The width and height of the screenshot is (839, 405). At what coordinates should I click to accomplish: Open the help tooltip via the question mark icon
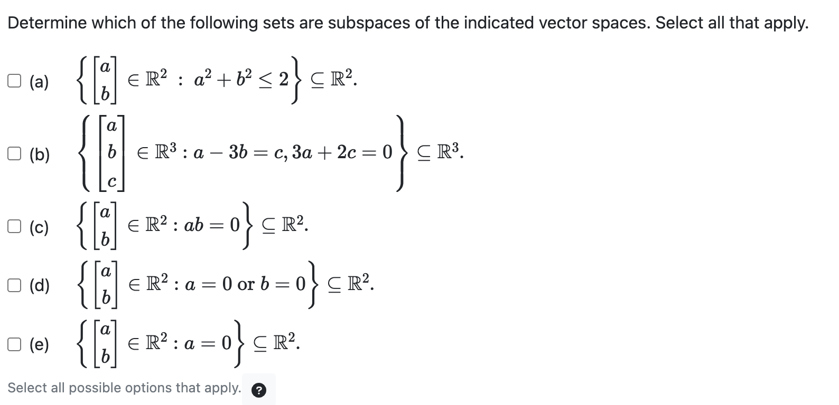coord(259,390)
